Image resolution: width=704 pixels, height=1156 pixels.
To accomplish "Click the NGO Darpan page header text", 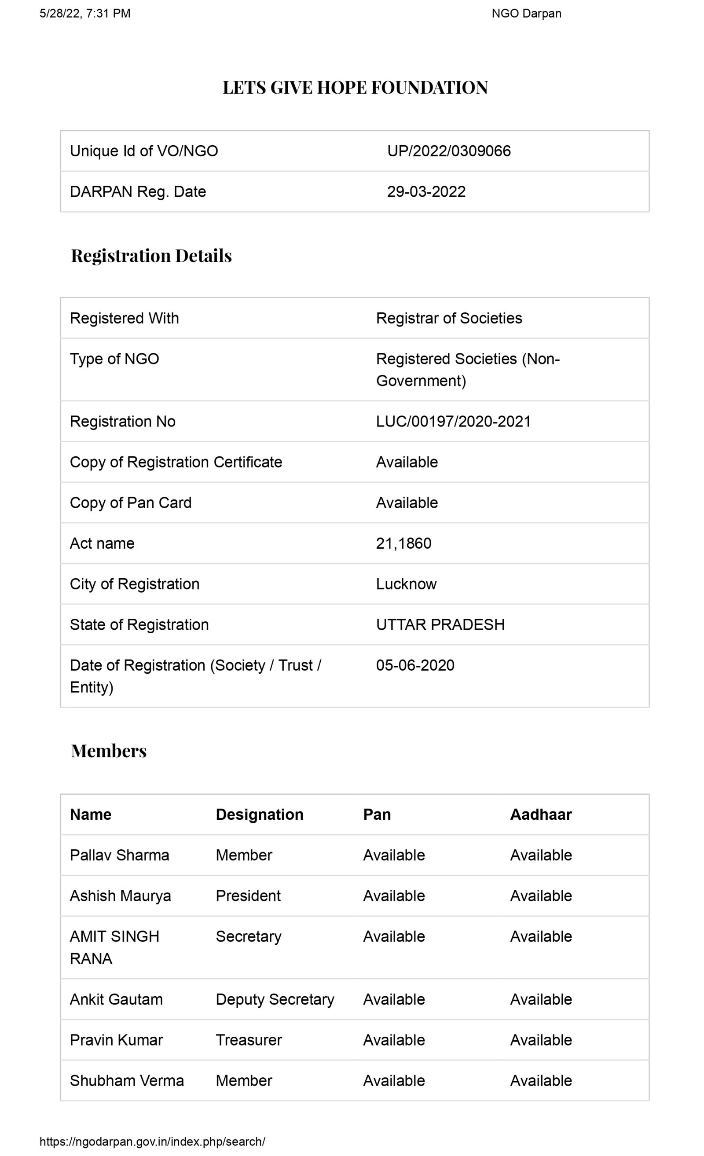I will 526,14.
